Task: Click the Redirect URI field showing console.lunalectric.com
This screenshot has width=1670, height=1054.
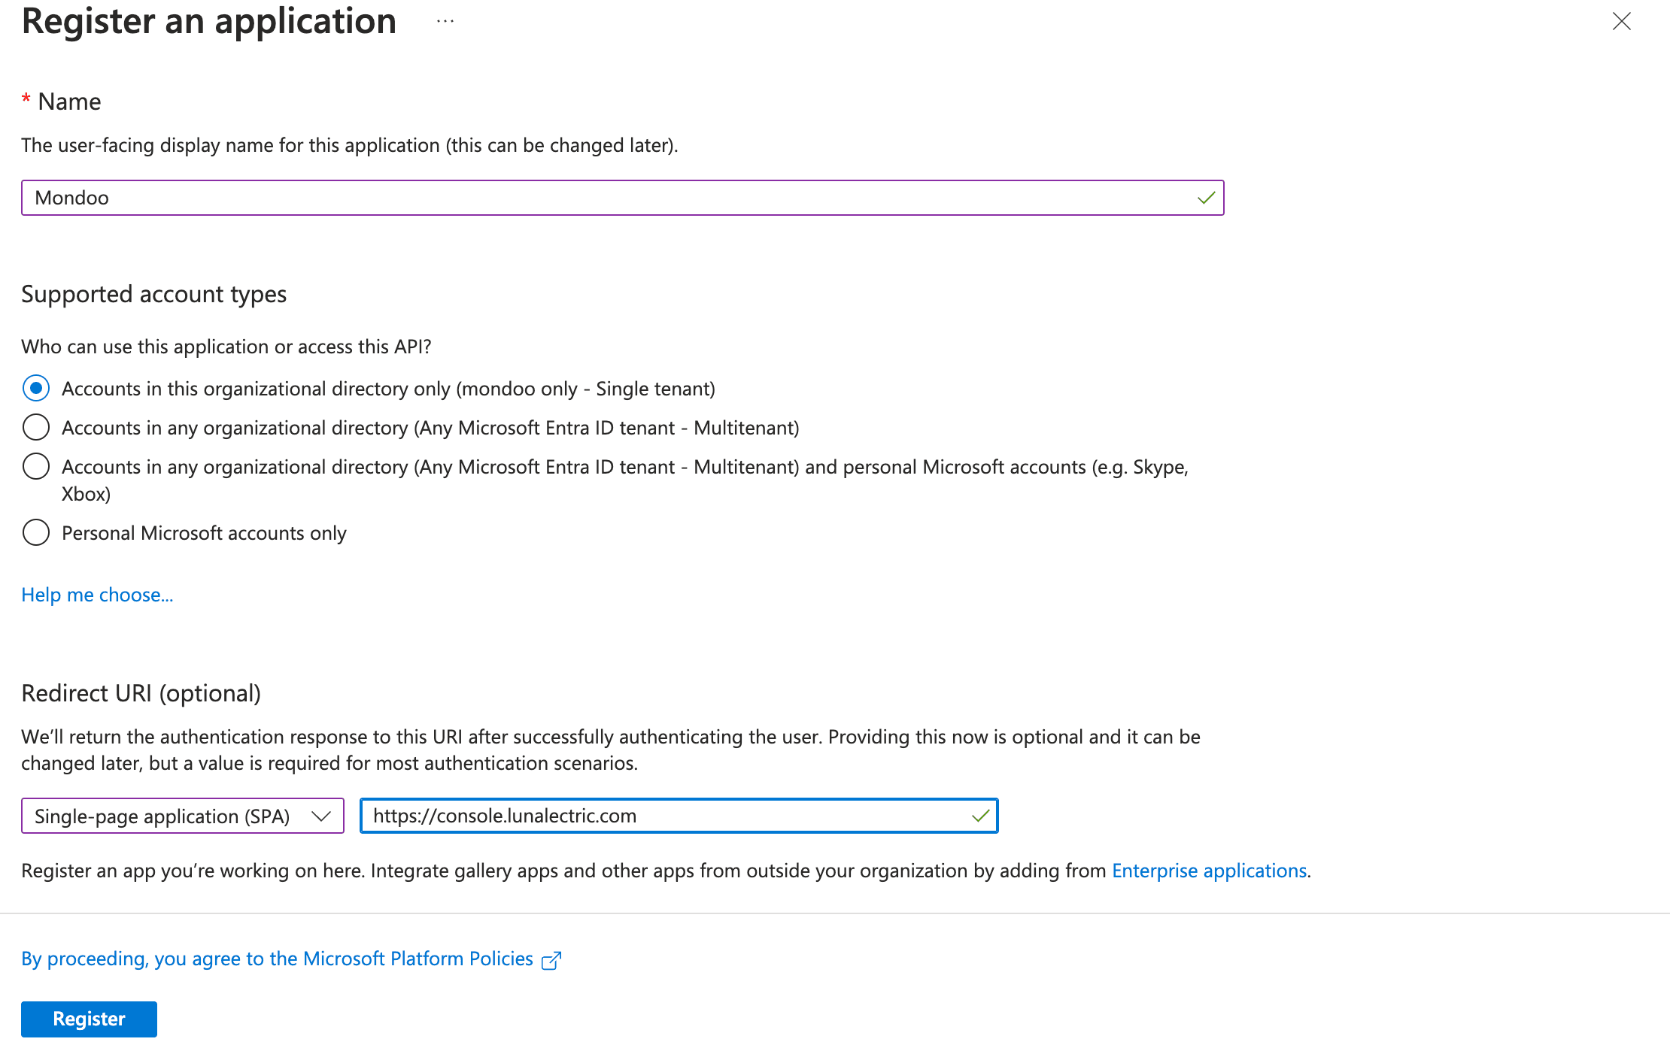Action: (677, 816)
